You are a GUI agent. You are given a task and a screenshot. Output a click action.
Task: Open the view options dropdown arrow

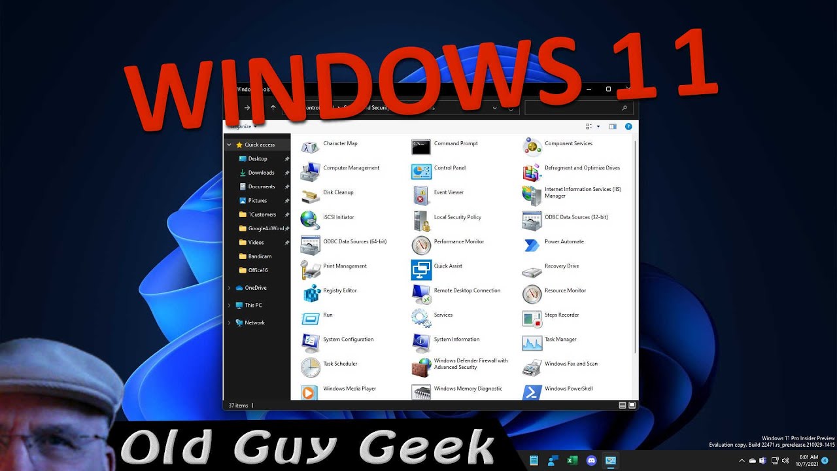(598, 126)
